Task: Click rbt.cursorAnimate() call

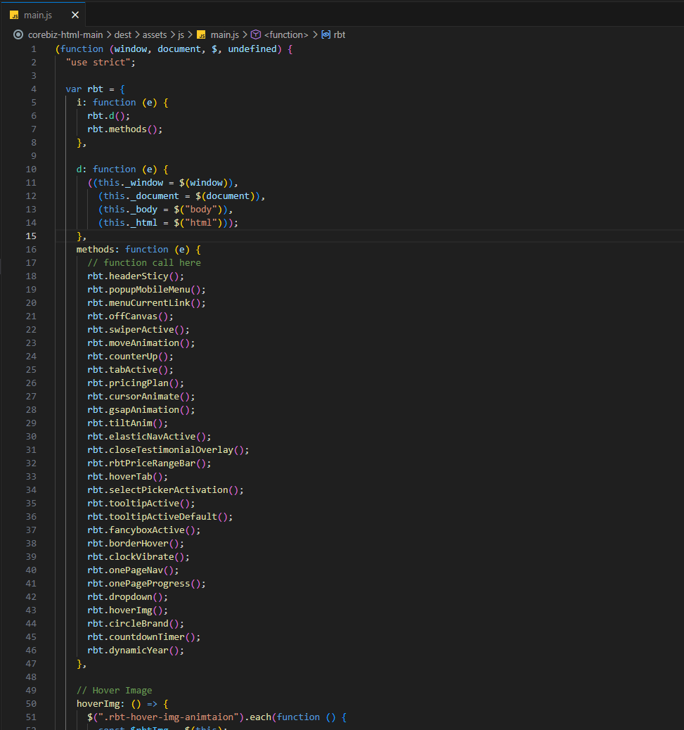Action: tap(141, 397)
